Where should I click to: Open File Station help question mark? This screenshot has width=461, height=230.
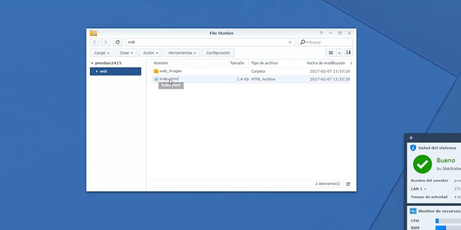[x=322, y=33]
